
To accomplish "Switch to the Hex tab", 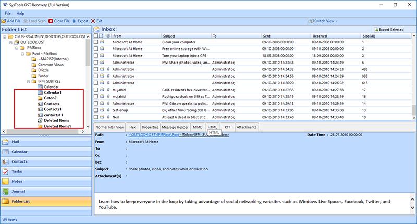I will [x=132, y=127].
